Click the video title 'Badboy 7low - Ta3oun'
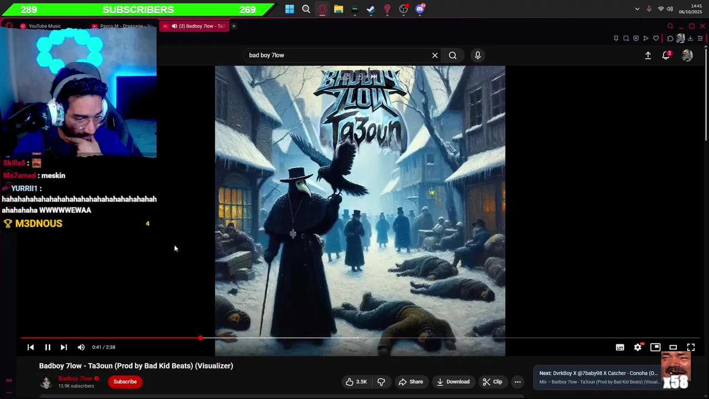This screenshot has width=709, height=399. click(136, 366)
